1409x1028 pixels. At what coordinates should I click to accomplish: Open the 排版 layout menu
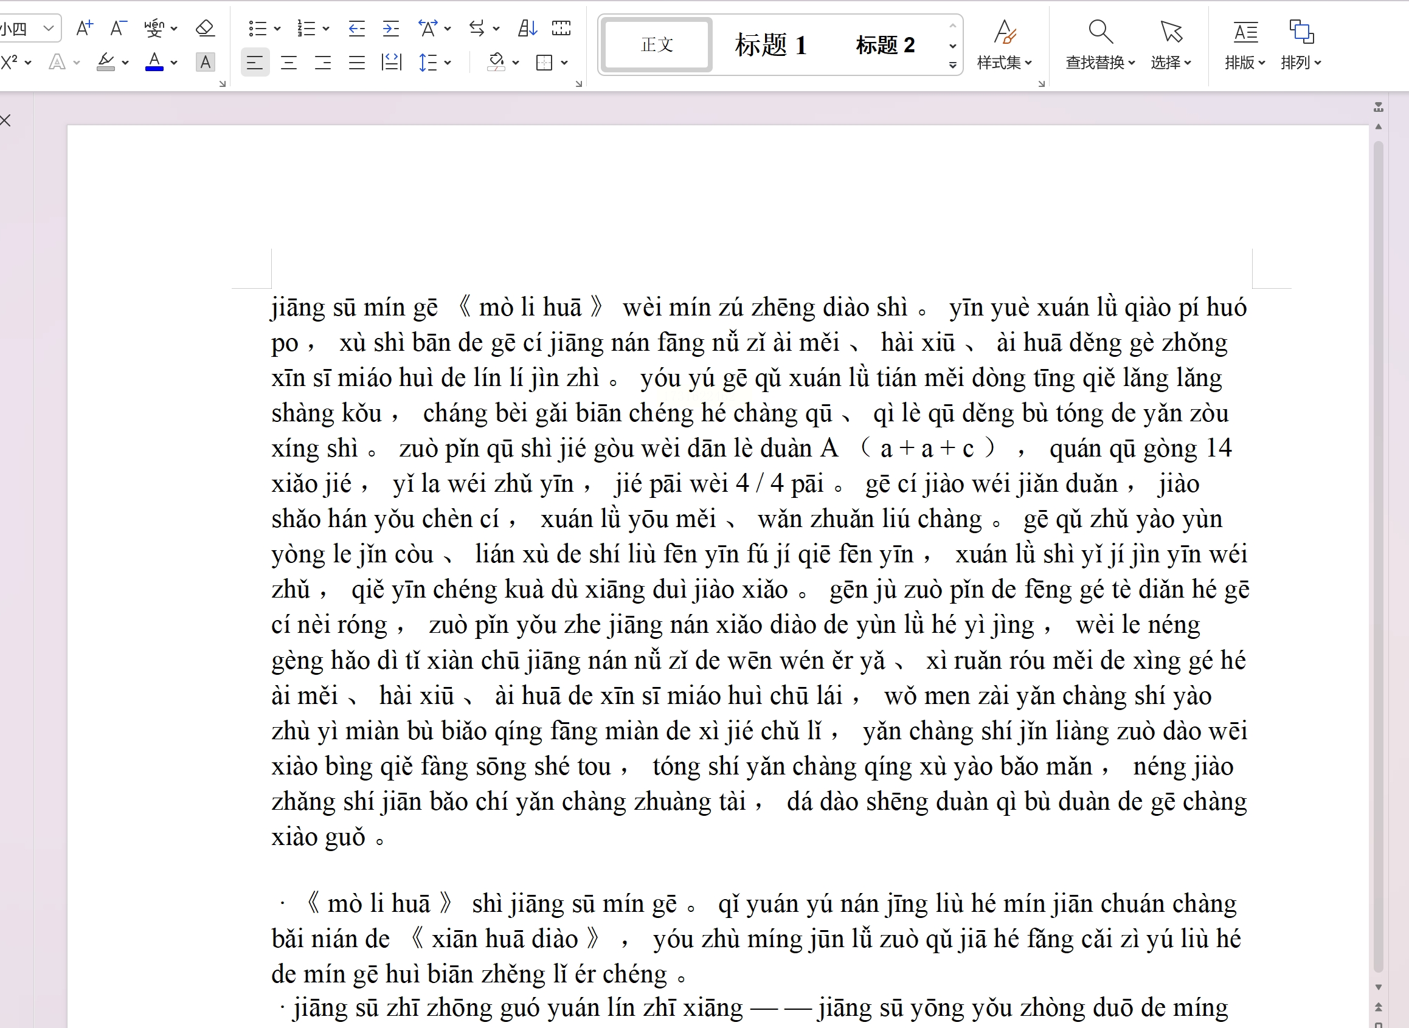[1245, 45]
